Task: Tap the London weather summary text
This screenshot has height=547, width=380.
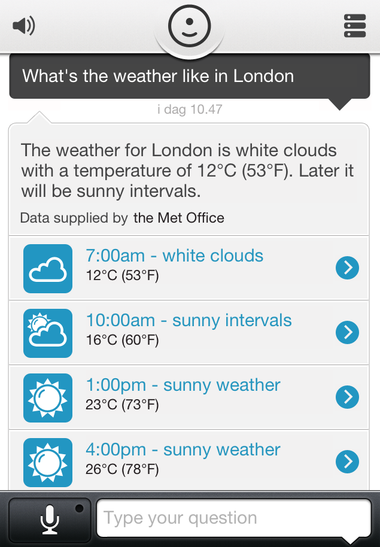Action: [x=187, y=171]
